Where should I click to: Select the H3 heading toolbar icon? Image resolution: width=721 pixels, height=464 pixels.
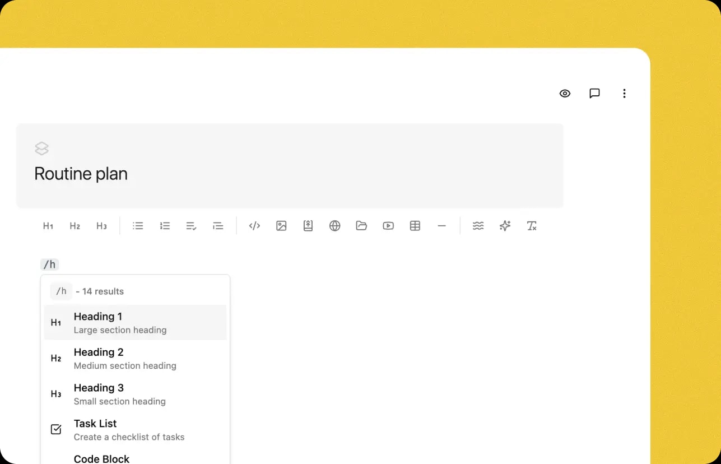(x=101, y=226)
